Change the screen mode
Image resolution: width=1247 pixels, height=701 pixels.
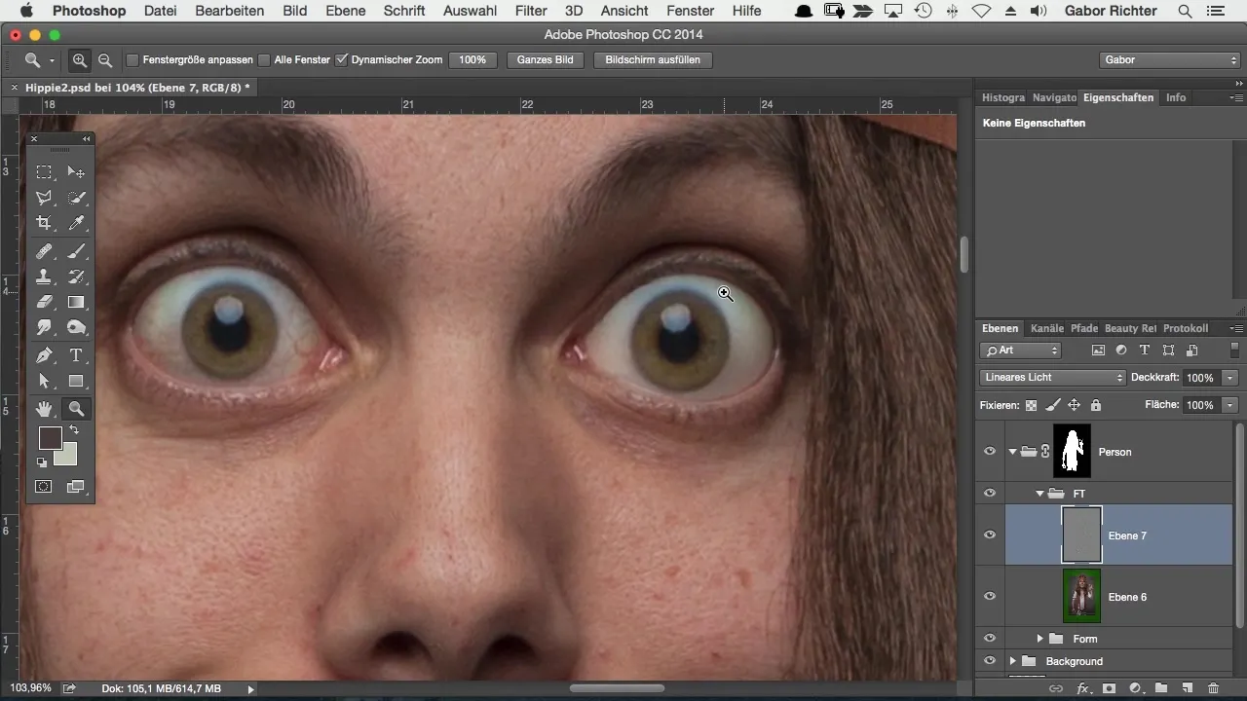[x=76, y=486]
